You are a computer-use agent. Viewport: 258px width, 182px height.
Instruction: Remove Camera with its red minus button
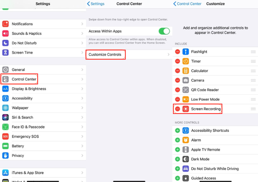177,80
